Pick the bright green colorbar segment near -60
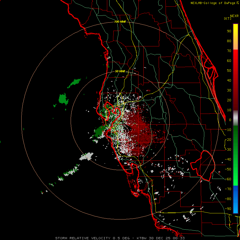 [x=235, y=179]
